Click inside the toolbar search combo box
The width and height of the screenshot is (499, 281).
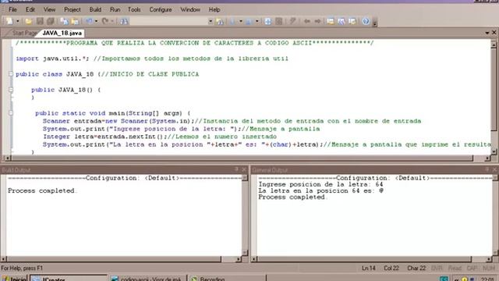coord(168,21)
